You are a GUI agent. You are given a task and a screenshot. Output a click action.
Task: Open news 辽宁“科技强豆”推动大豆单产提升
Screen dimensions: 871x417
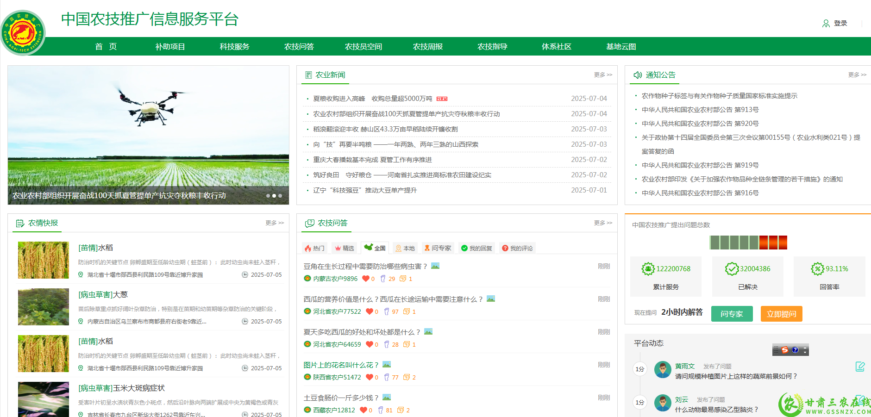coord(365,190)
